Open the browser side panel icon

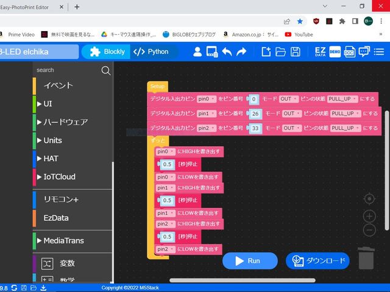[355, 21]
